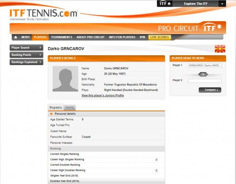Open the Tournaments menu item
This screenshot has height=184, width=236.
coord(62,37)
